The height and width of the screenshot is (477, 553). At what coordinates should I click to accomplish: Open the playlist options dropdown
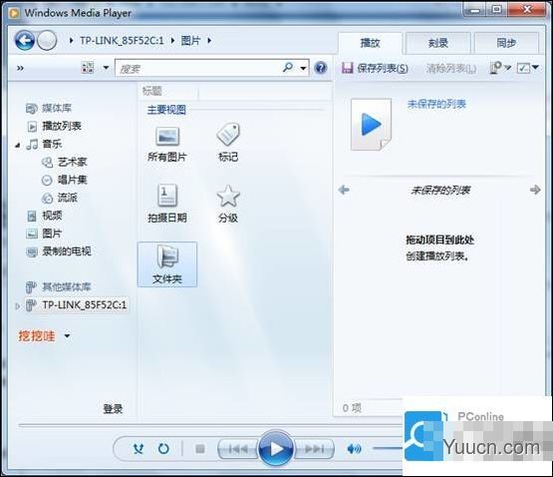point(500,67)
